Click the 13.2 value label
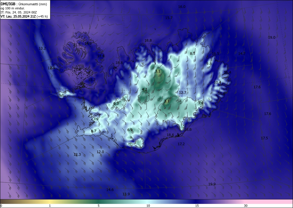The height and width of the screenshot is (208, 293). 42,48
